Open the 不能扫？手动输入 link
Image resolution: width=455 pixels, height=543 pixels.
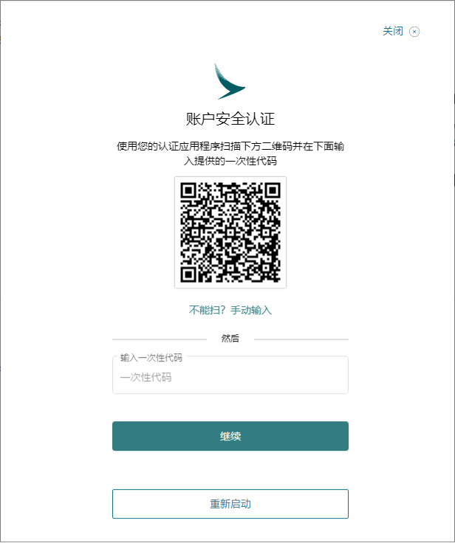point(230,310)
